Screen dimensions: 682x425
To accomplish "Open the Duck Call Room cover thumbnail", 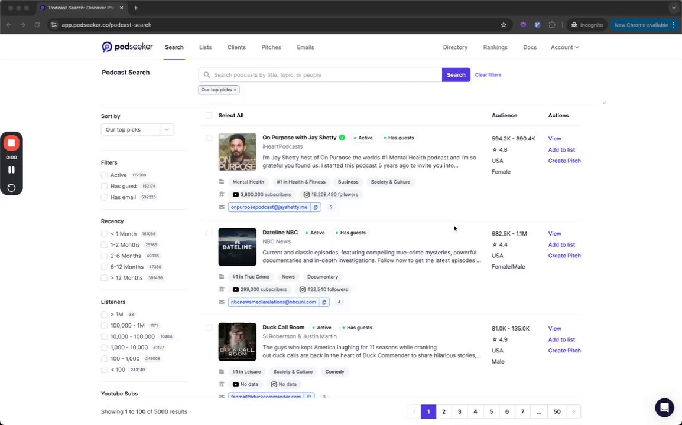I will [237, 342].
